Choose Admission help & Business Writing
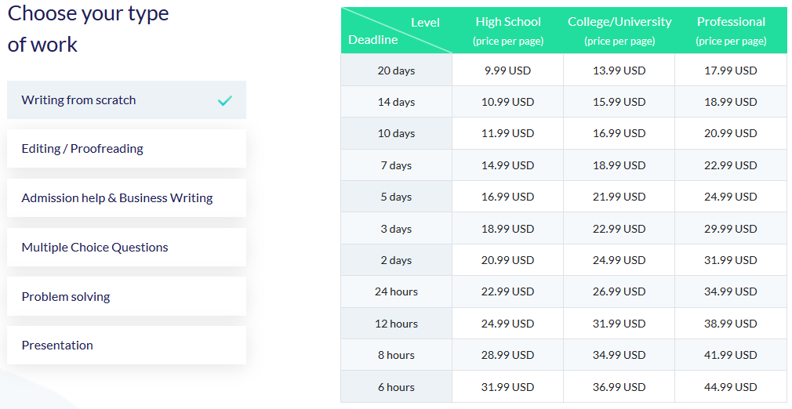This screenshot has height=409, width=792. point(127,198)
